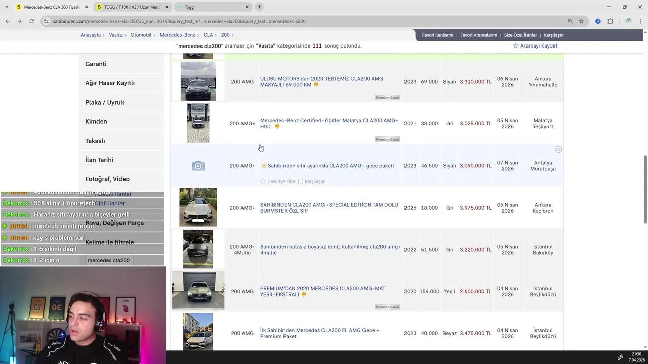Switch to the TOGG / T10X / V2 tab
The image size is (648, 364).
pos(132,7)
